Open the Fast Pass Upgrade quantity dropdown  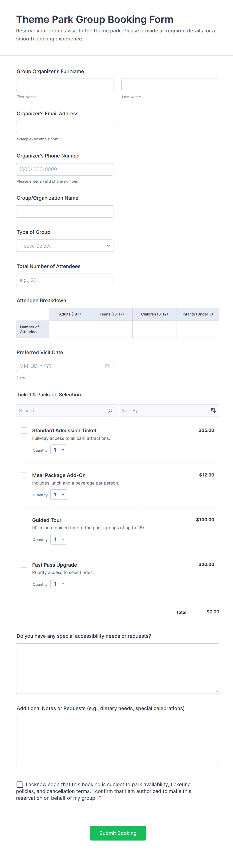[59, 584]
